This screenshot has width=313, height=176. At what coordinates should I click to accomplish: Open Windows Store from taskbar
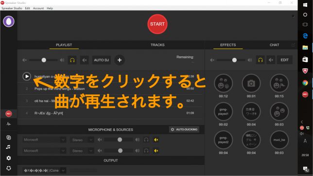point(305,59)
